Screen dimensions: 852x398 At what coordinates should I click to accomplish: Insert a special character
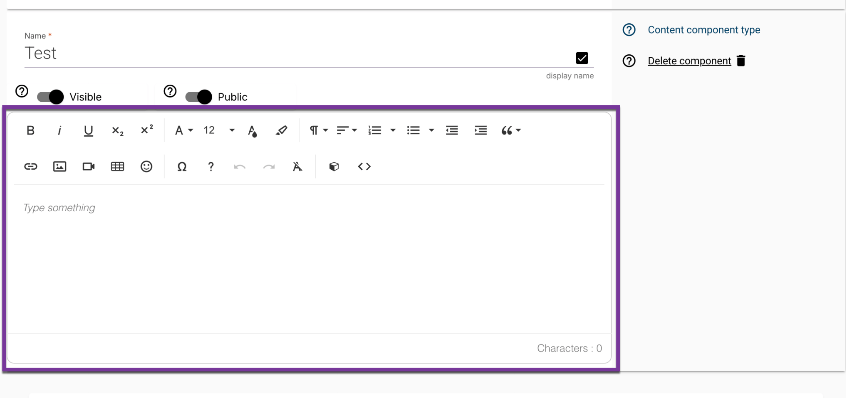(182, 167)
